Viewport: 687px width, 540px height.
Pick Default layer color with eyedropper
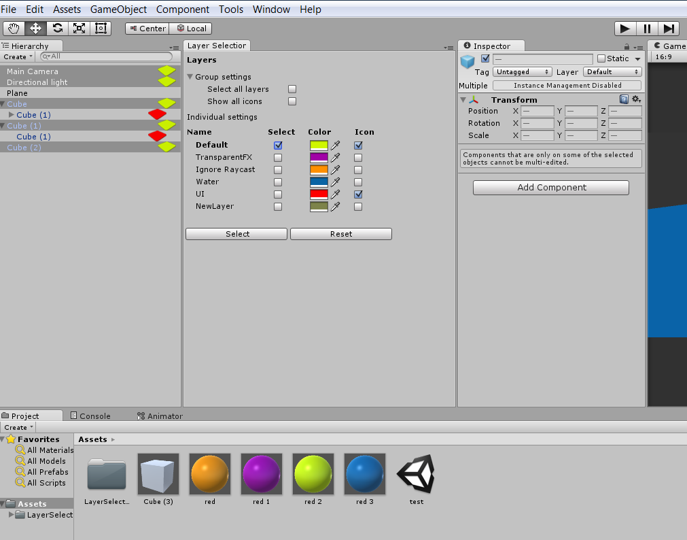[336, 145]
